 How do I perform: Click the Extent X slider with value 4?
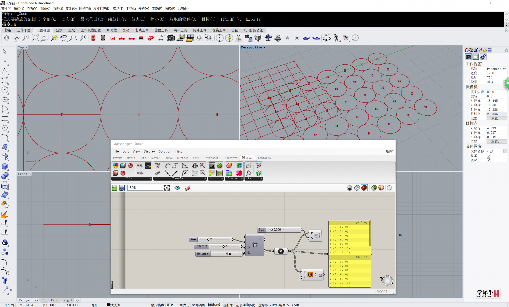217,246
